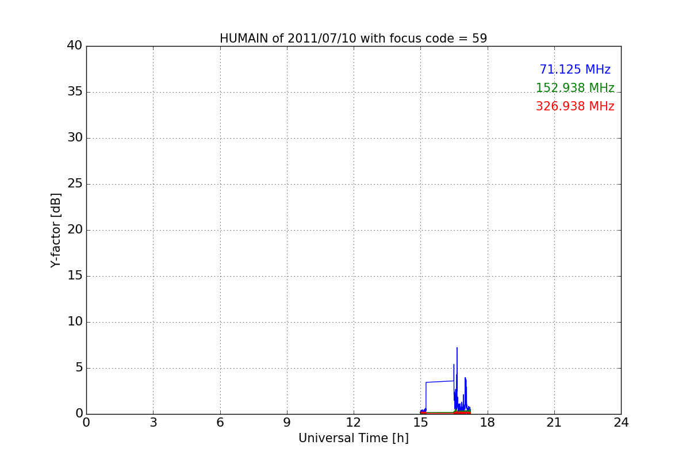Click the y-axis tick label 30
This screenshot has width=690, height=460.
[x=75, y=138]
